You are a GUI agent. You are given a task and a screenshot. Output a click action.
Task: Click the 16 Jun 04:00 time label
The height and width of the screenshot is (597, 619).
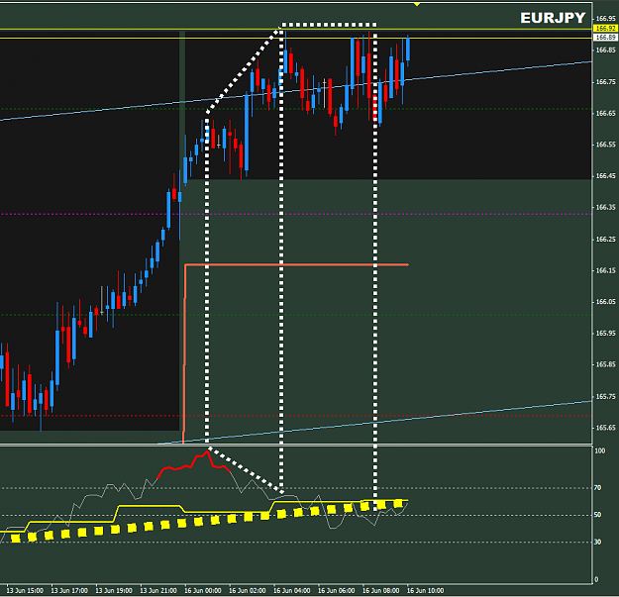click(x=292, y=590)
